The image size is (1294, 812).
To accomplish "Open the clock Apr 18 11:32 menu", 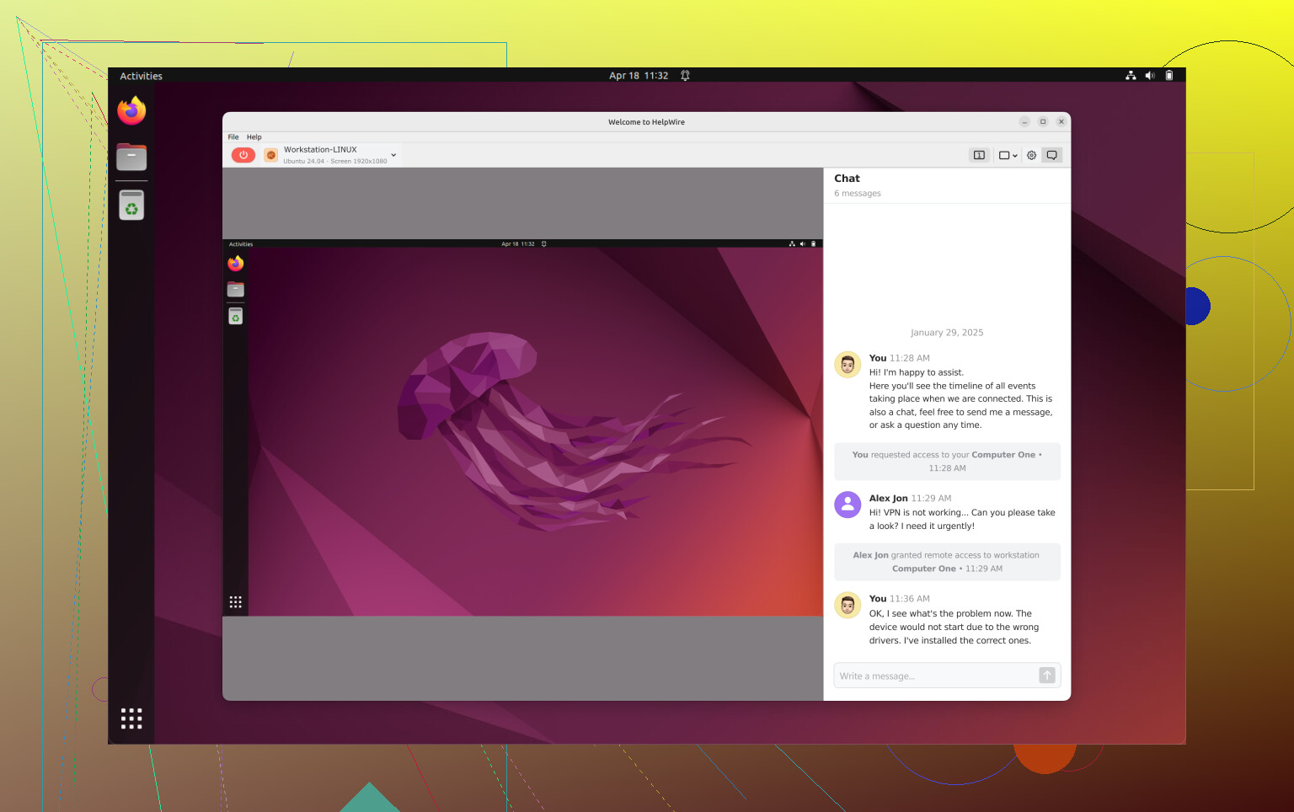I will click(639, 76).
